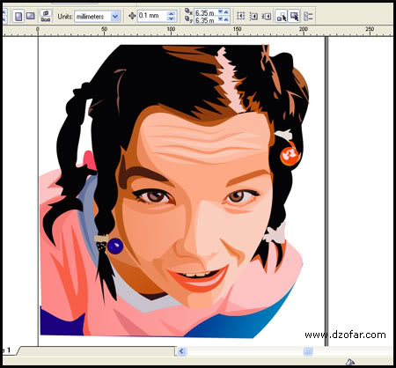
Task: Click the set default or current page size icon
Action: 46,16
